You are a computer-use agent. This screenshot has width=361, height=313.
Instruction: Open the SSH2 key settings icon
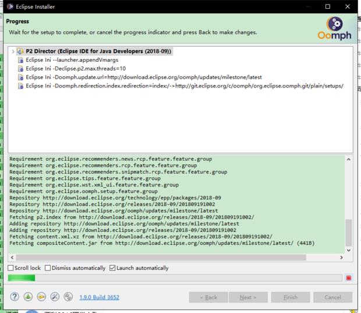tap(41, 297)
